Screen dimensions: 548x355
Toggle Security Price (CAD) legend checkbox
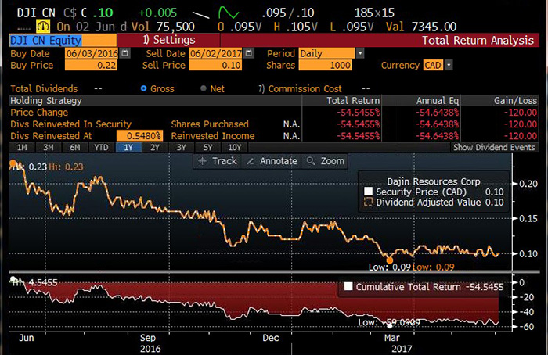pyautogui.click(x=369, y=192)
